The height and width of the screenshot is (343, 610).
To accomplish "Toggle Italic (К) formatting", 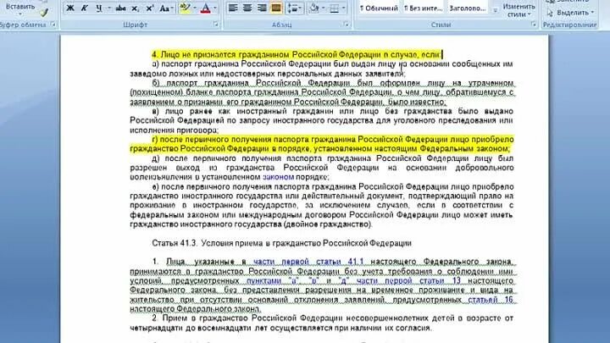I will tap(85, 8).
